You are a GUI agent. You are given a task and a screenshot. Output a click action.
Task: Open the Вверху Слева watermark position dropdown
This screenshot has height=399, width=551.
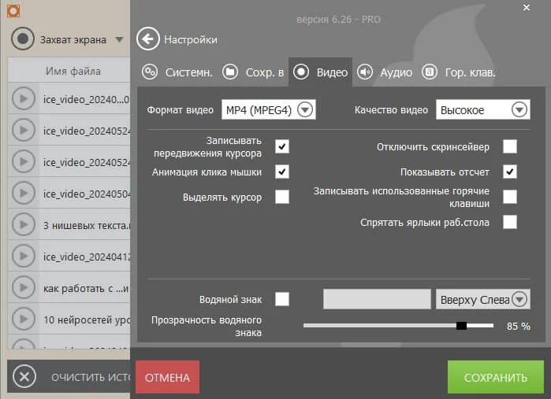click(483, 299)
